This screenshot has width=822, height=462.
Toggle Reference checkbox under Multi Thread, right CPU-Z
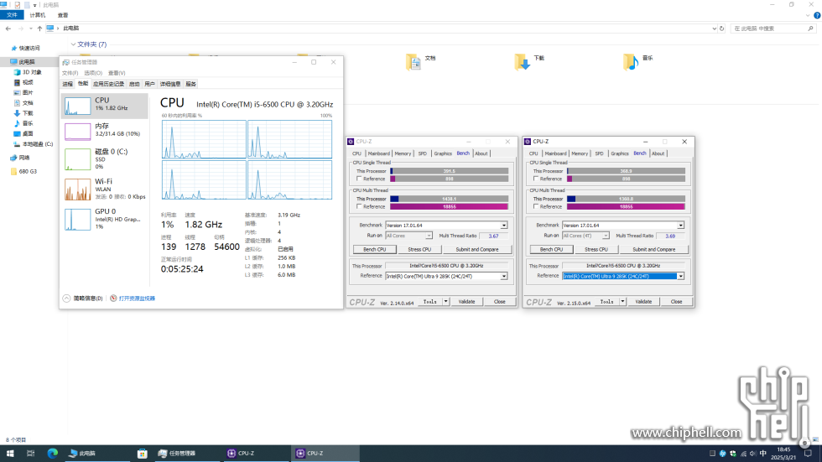tap(536, 207)
